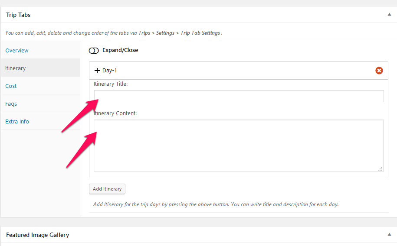Click the Add Itinerary button
Screen dimensions: 397x246
107,189
